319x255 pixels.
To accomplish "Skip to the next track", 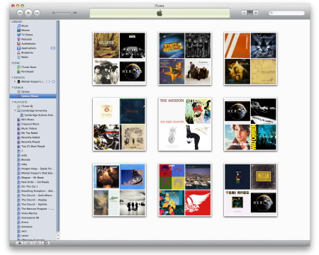I will [x=37, y=13].
